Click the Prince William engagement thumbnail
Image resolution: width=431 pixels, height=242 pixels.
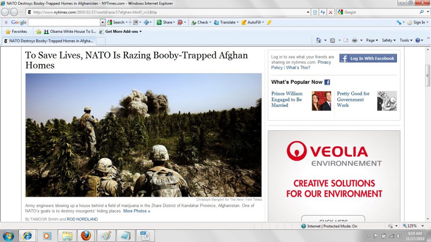pyautogui.click(x=321, y=101)
